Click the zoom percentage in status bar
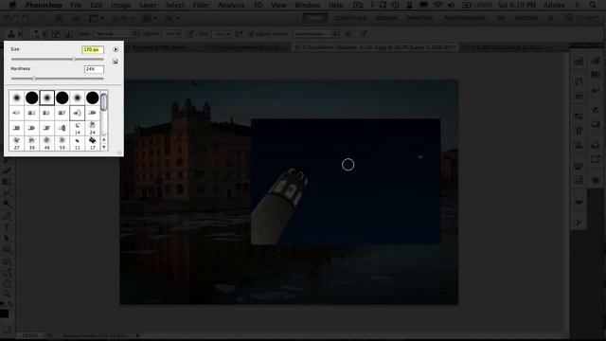Viewport: 606px width, 341px height. [x=29, y=336]
